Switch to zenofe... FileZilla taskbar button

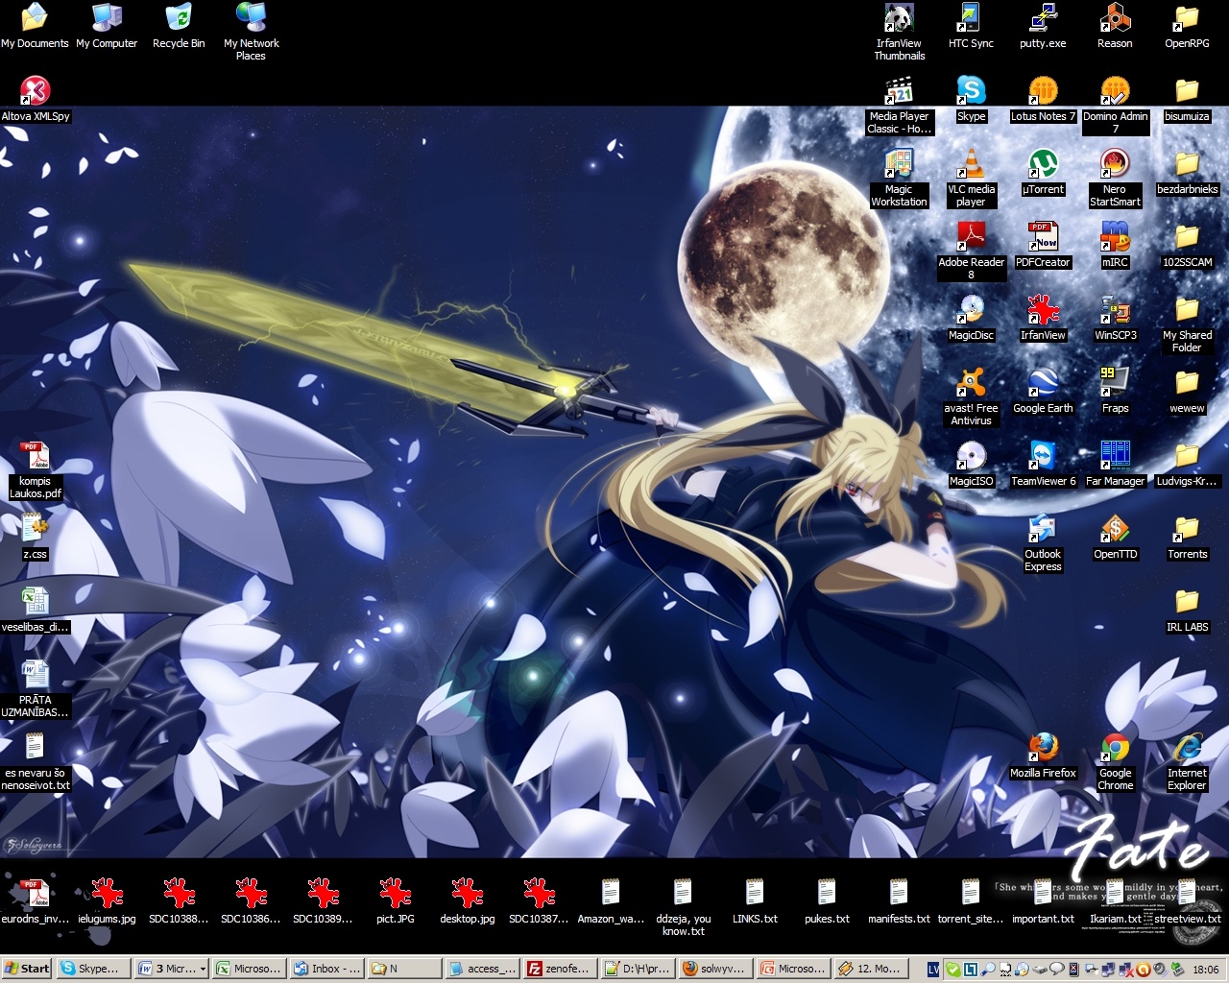560,969
